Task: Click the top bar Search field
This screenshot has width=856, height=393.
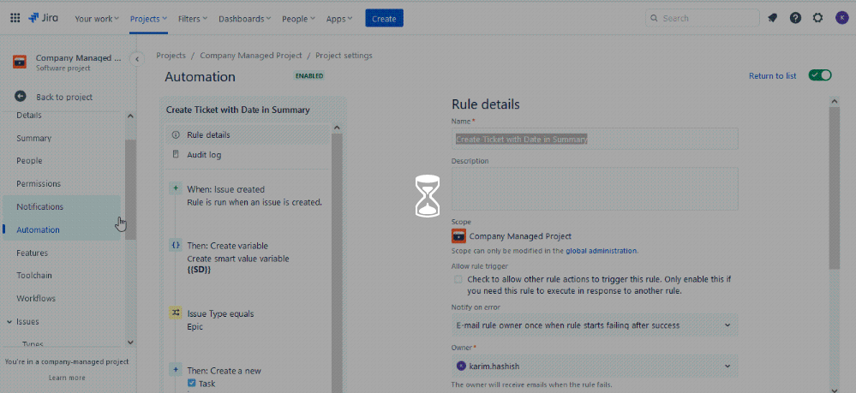Action: [702, 18]
